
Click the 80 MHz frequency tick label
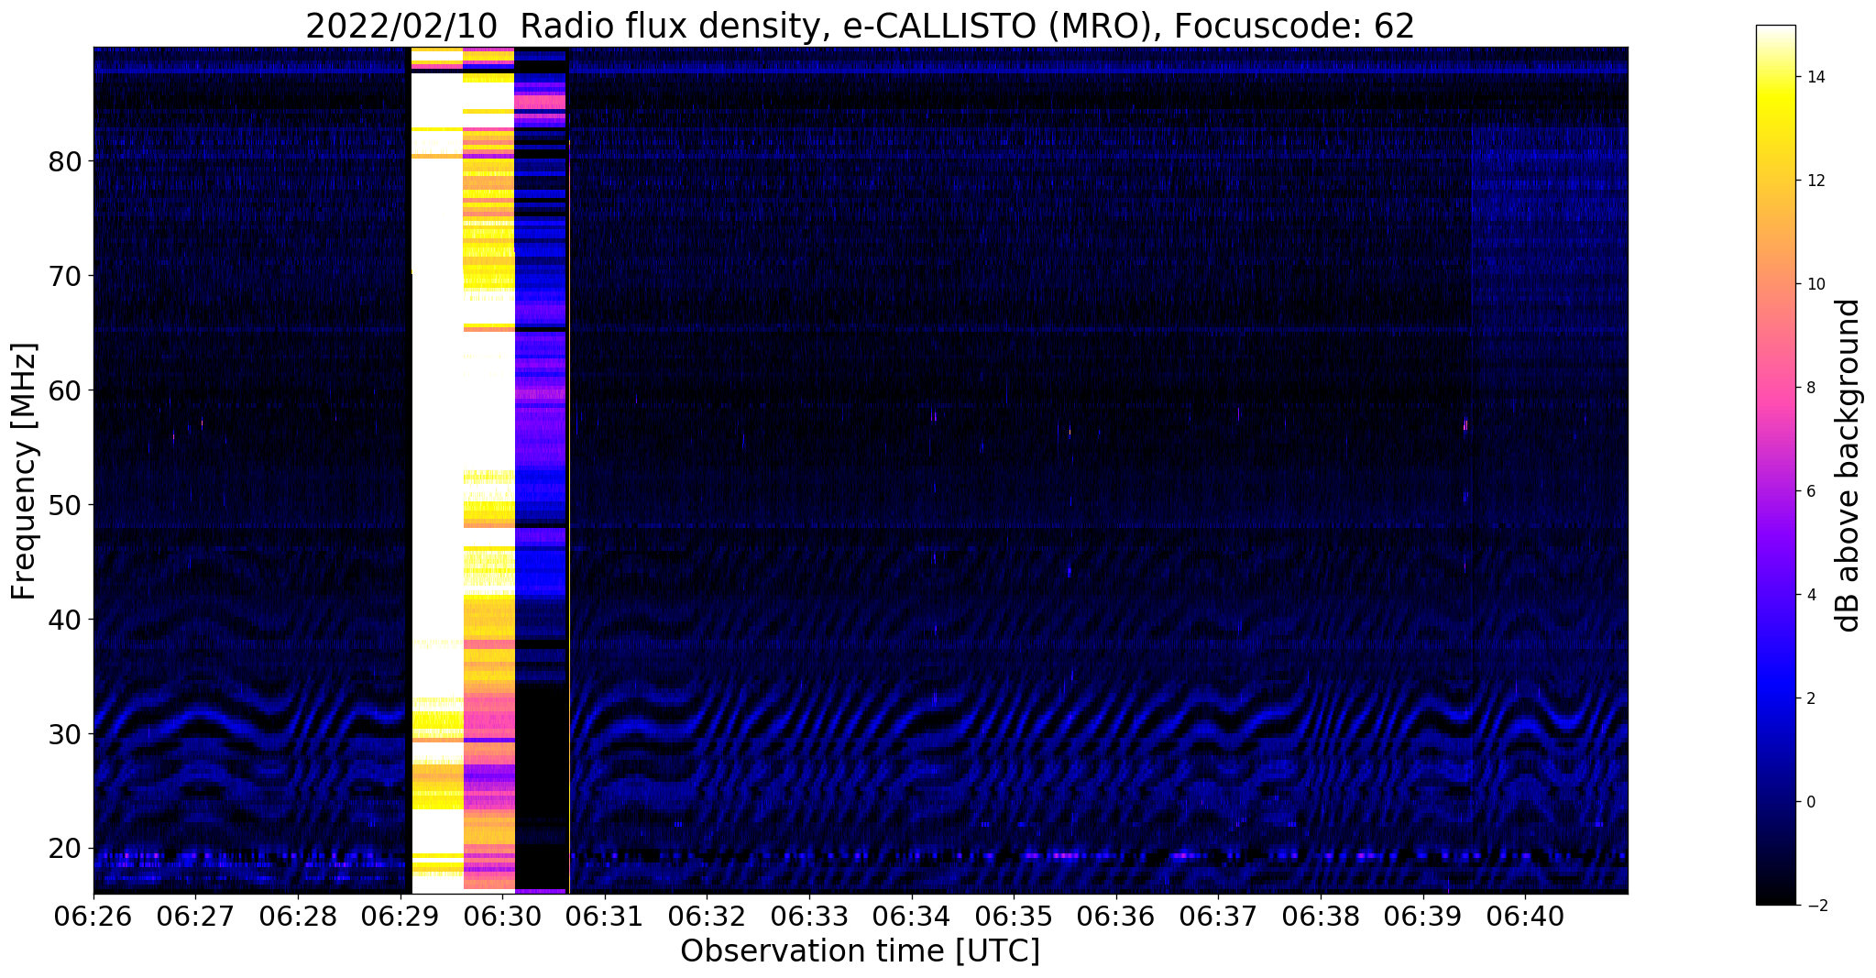pos(65,162)
